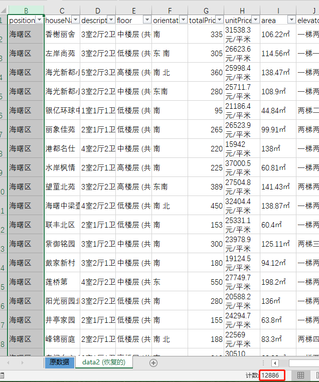Select column D header

pos(98,11)
